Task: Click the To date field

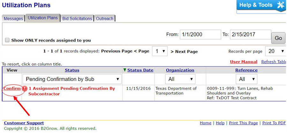Action: [x=250, y=34]
